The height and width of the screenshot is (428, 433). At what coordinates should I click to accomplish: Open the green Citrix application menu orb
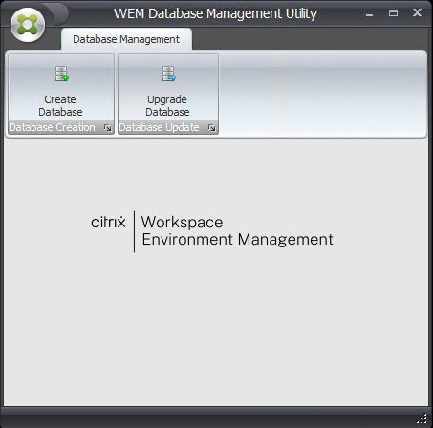pyautogui.click(x=28, y=25)
